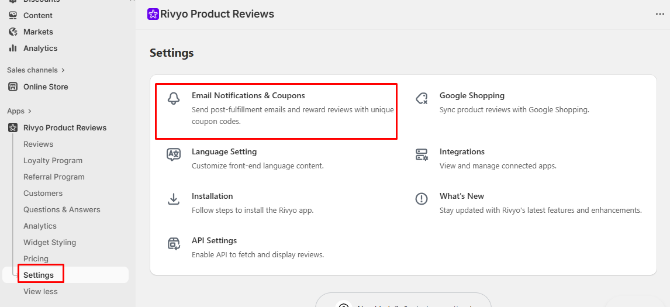
Task: Click the Google Shopping tag icon
Action: pos(422,98)
